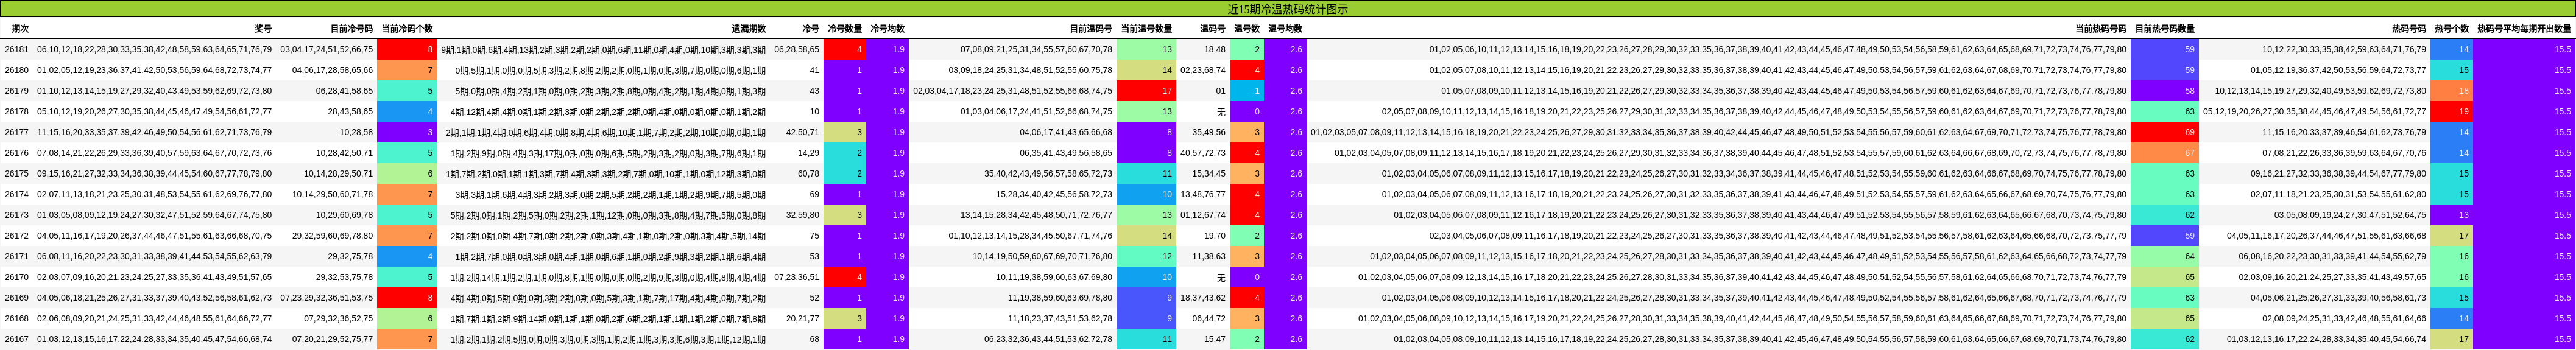
Task: Select period number 26173
Action: (x=17, y=215)
